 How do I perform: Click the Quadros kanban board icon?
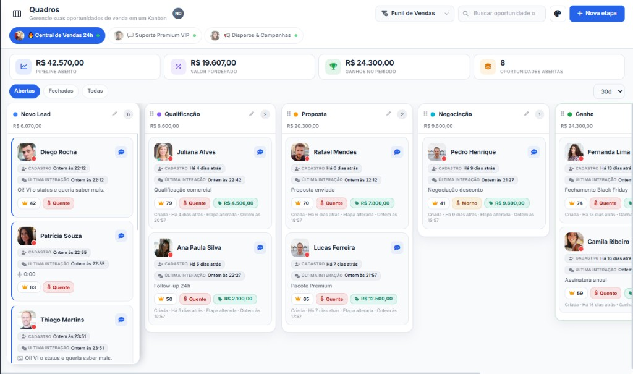[x=17, y=14]
